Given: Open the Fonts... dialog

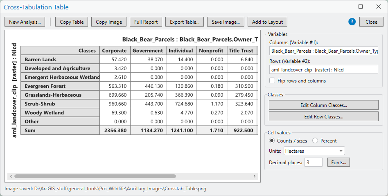Looking at the screenshot, I should pyautogui.click(x=338, y=162).
